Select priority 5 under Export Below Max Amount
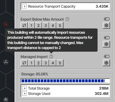This screenshot has height=102, width=115. point(60,26)
